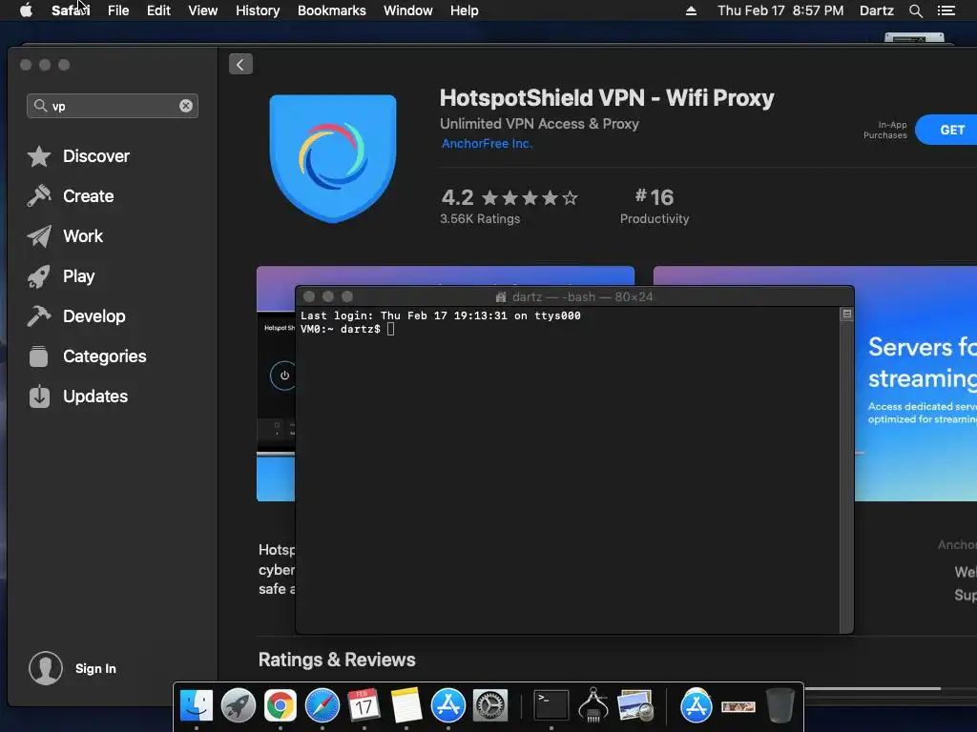Viewport: 977px width, 732px height.
Task: Click the 4.2 star rating
Action: (x=509, y=198)
